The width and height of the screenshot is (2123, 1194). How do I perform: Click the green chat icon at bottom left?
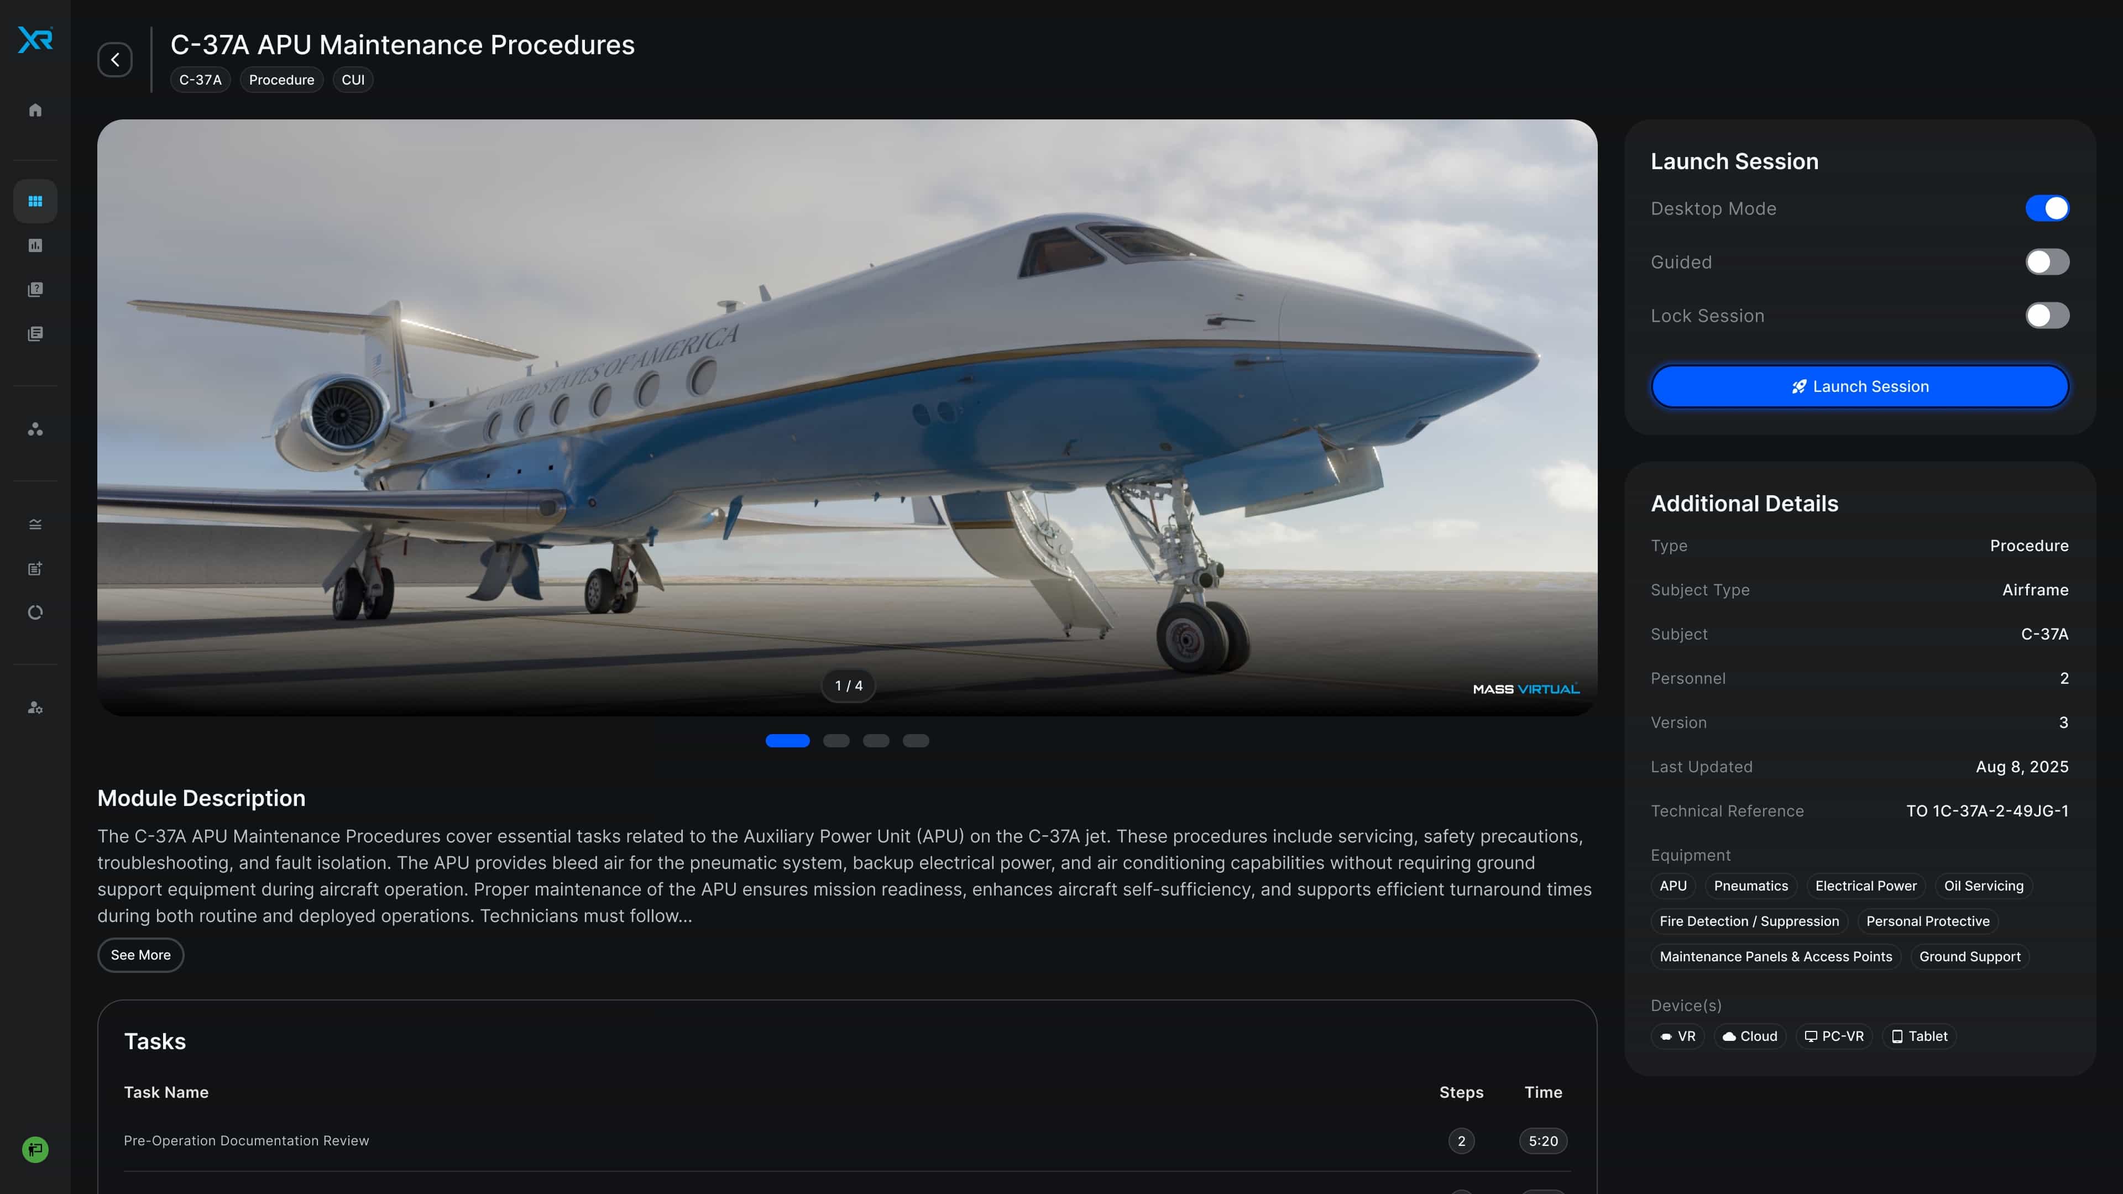click(35, 1150)
